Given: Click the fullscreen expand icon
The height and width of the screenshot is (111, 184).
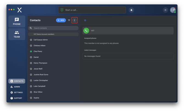Looking at the screenshot, I should click(x=165, y=10).
